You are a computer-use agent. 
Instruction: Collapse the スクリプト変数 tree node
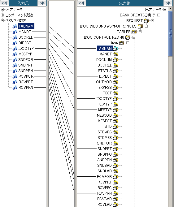pos(2,21)
